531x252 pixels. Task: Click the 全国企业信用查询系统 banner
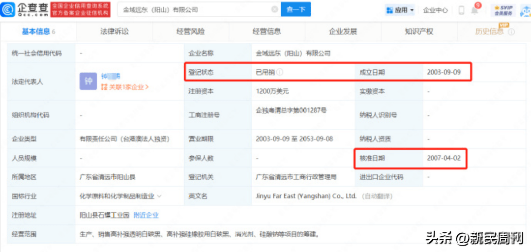pyautogui.click(x=80, y=9)
